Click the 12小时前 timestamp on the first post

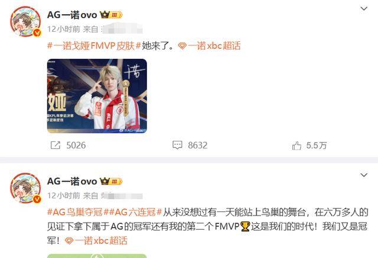[x=64, y=29]
